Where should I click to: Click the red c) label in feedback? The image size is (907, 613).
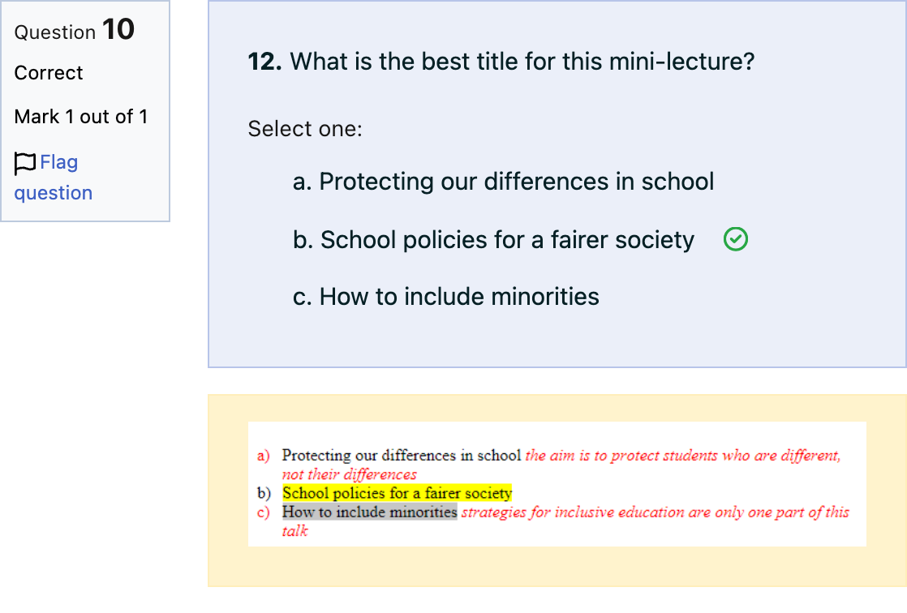(x=263, y=512)
